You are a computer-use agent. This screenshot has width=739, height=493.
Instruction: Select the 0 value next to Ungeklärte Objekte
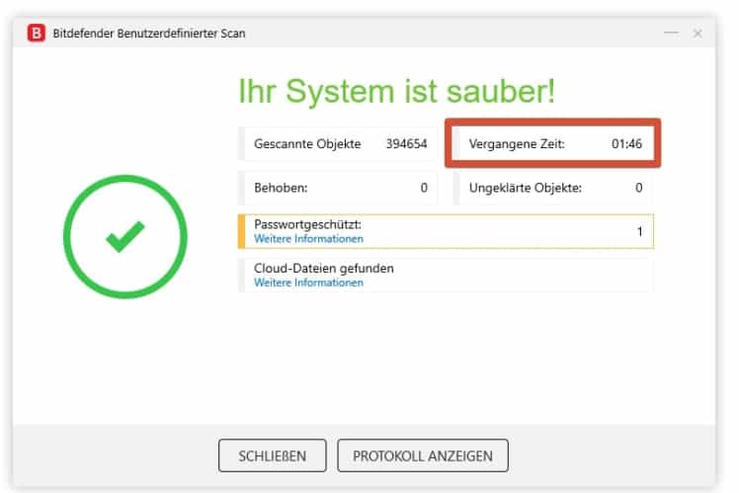pyautogui.click(x=638, y=188)
